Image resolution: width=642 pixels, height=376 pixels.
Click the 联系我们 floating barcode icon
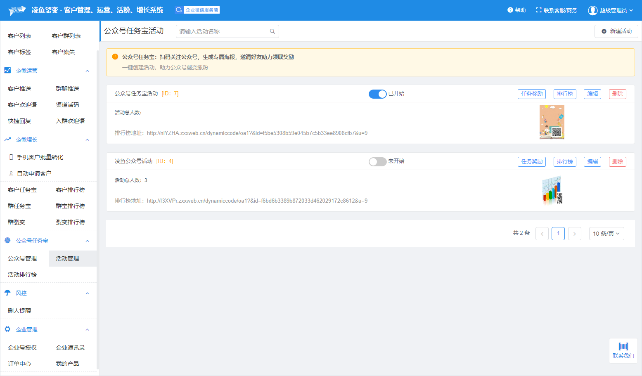(623, 347)
